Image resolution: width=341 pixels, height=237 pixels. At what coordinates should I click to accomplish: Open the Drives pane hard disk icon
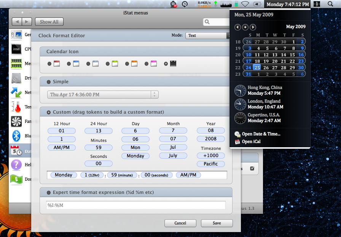[16, 78]
